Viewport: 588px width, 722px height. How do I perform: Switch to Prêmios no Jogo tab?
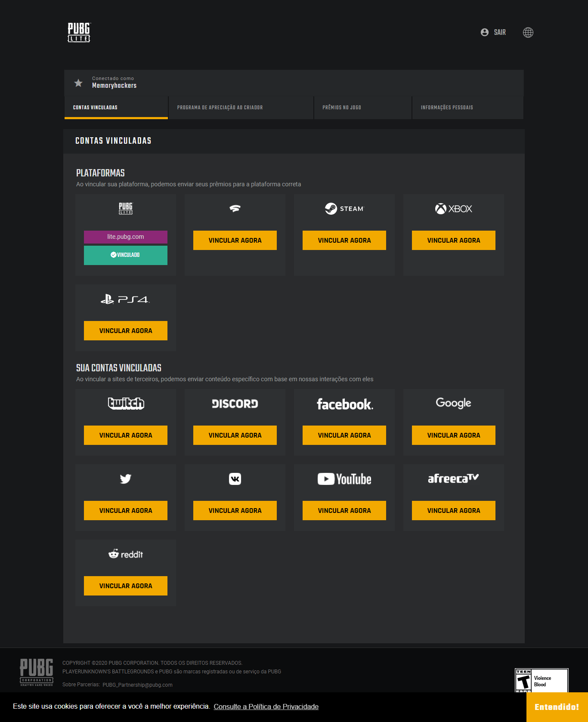(363, 108)
